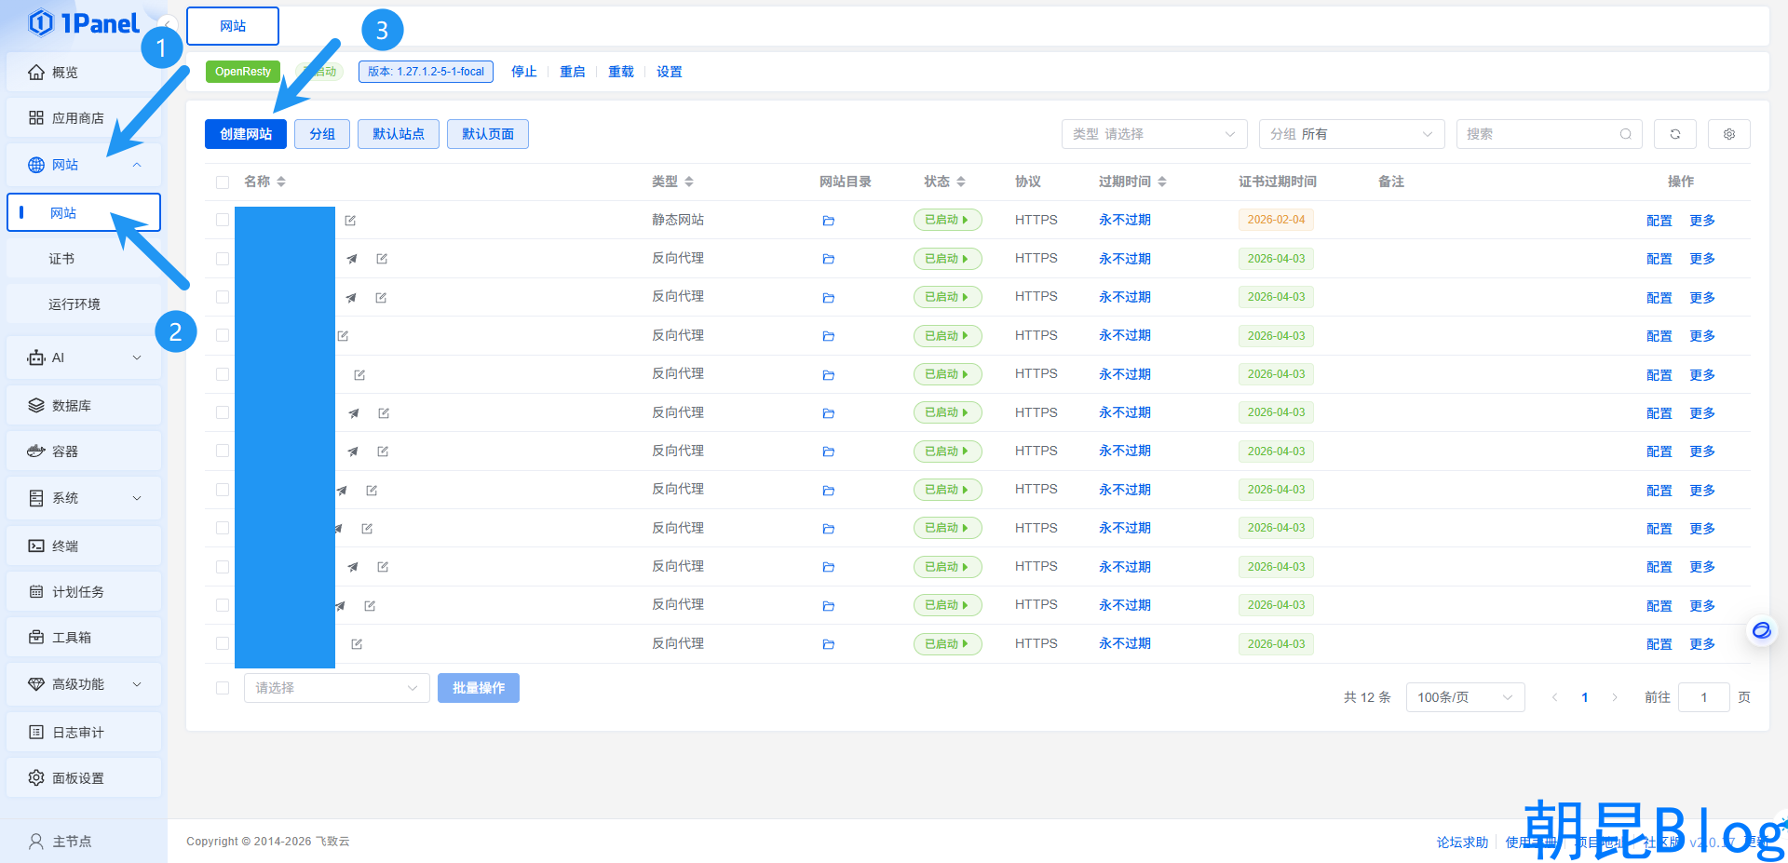Viewport: 1788px width, 863px height.
Task: Toggle 已启动 status of 静态网站 row
Action: (x=947, y=220)
